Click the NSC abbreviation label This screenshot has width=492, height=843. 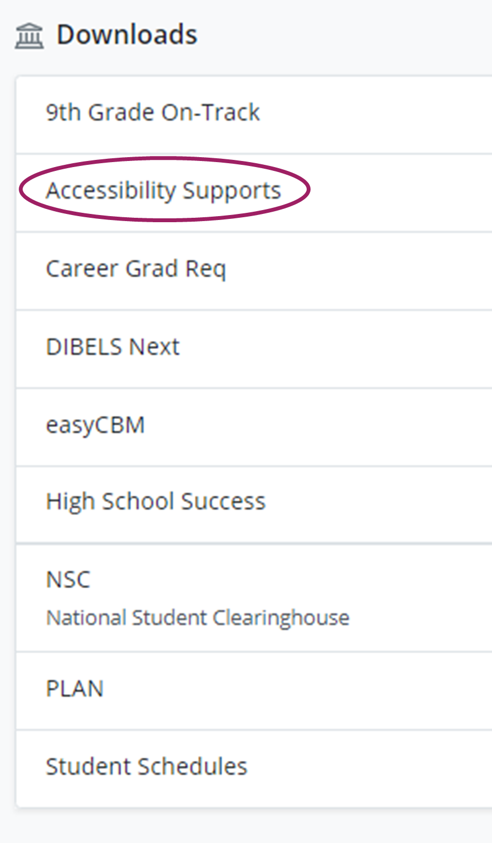pos(68,579)
